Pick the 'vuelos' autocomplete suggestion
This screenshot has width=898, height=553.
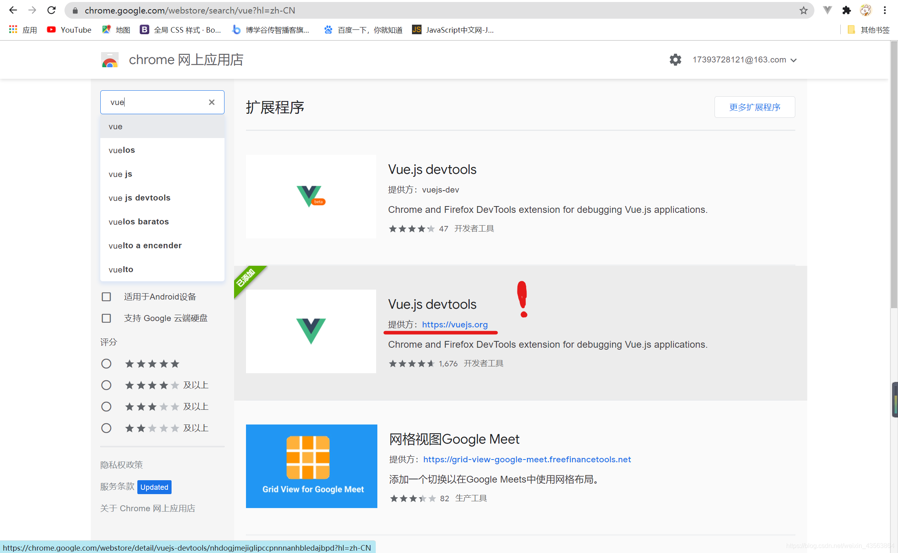click(x=122, y=150)
